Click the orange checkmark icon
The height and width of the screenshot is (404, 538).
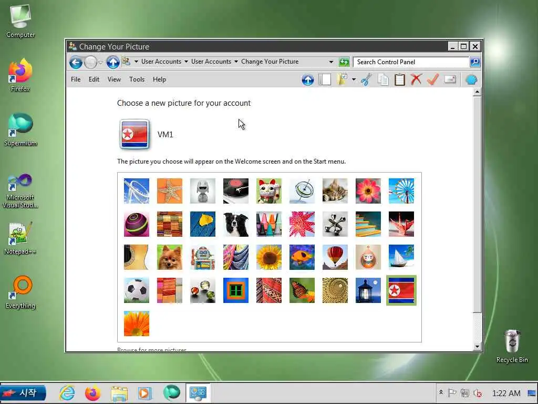433,79
